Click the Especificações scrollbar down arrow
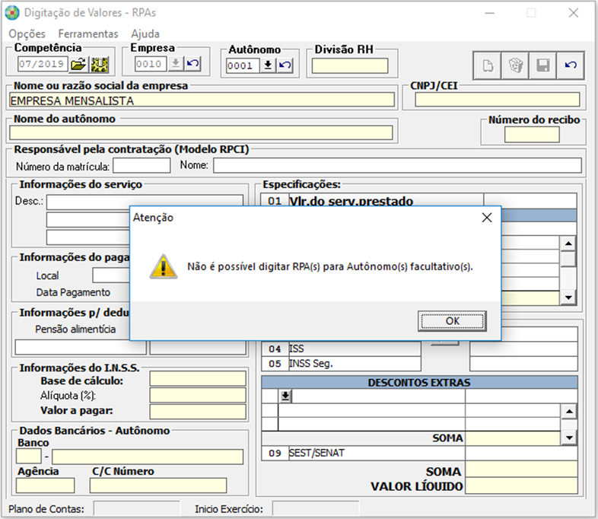598x519 pixels. pyautogui.click(x=568, y=298)
